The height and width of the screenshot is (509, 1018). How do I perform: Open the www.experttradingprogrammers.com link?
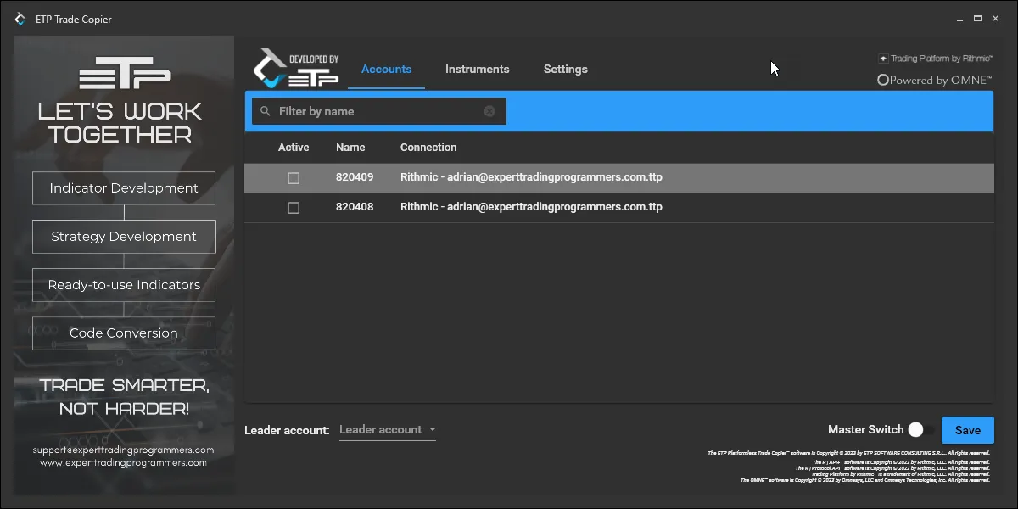123,463
